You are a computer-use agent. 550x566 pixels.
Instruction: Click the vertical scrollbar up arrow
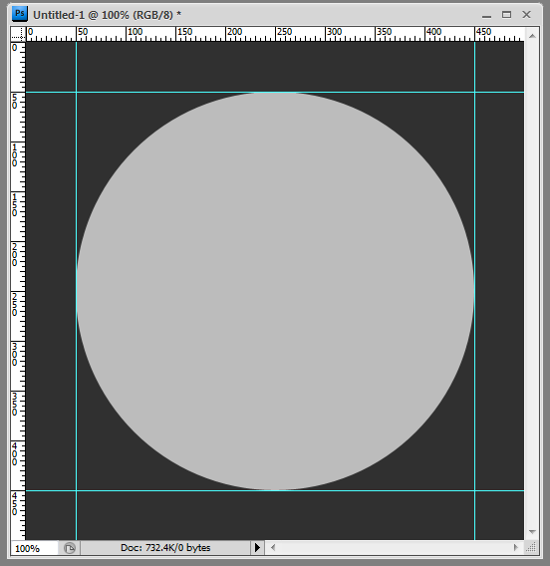(x=532, y=36)
